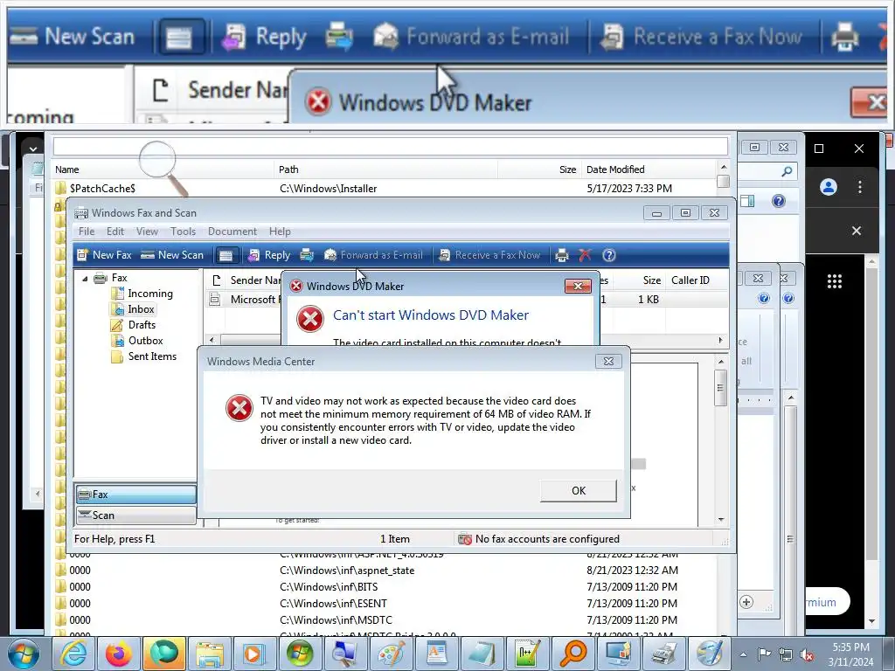
Task: Click the Explorer help icon beside preview pane
Action: tap(778, 201)
